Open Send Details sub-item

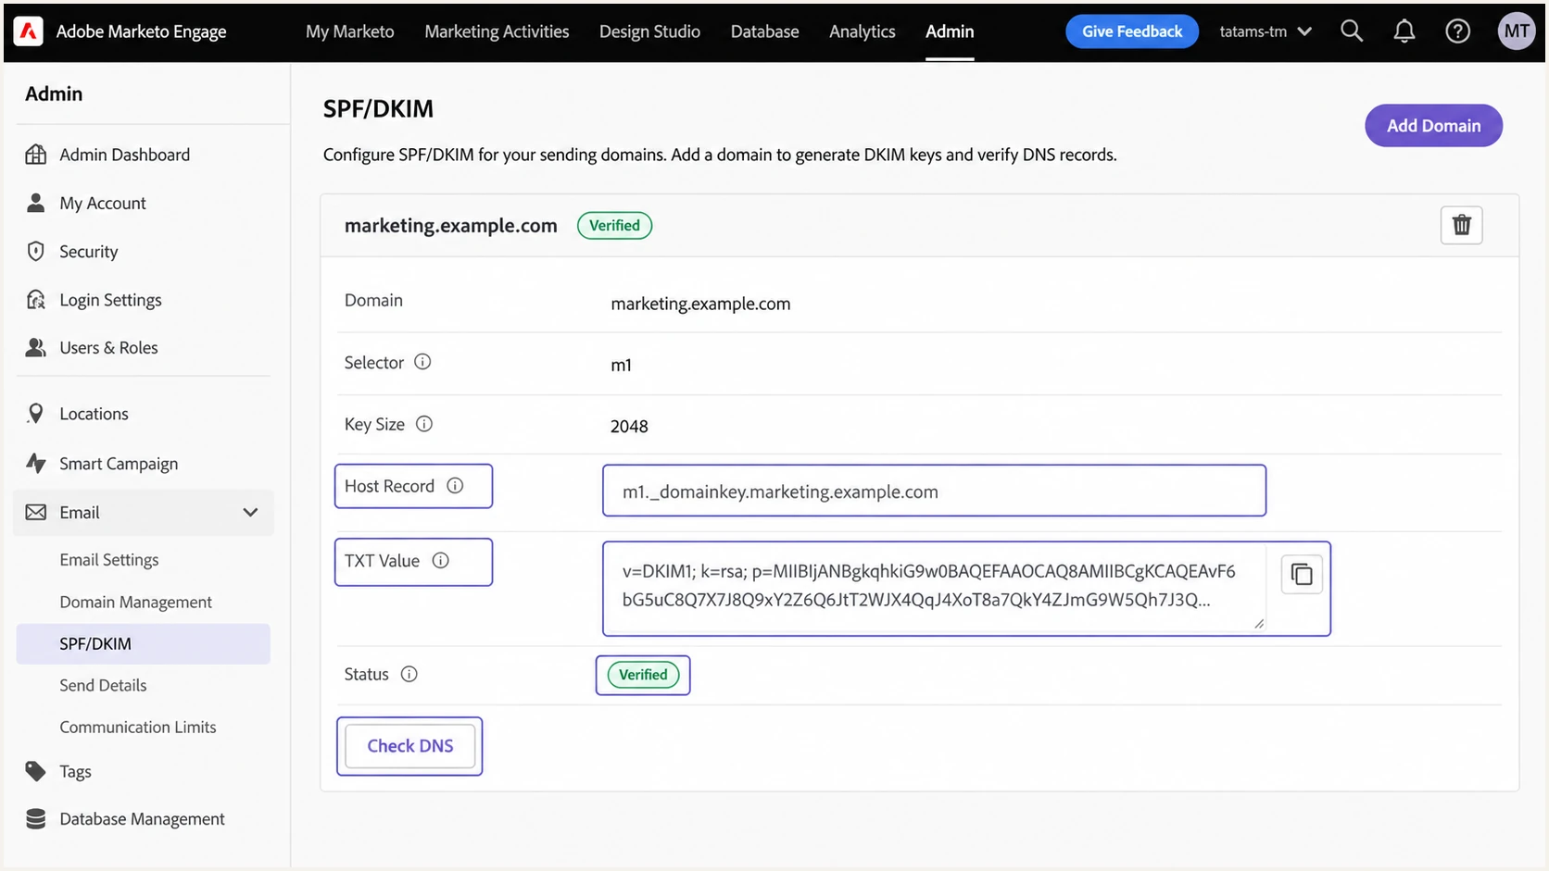(103, 685)
